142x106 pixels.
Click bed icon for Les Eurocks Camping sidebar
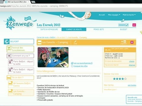click(x=10, y=92)
